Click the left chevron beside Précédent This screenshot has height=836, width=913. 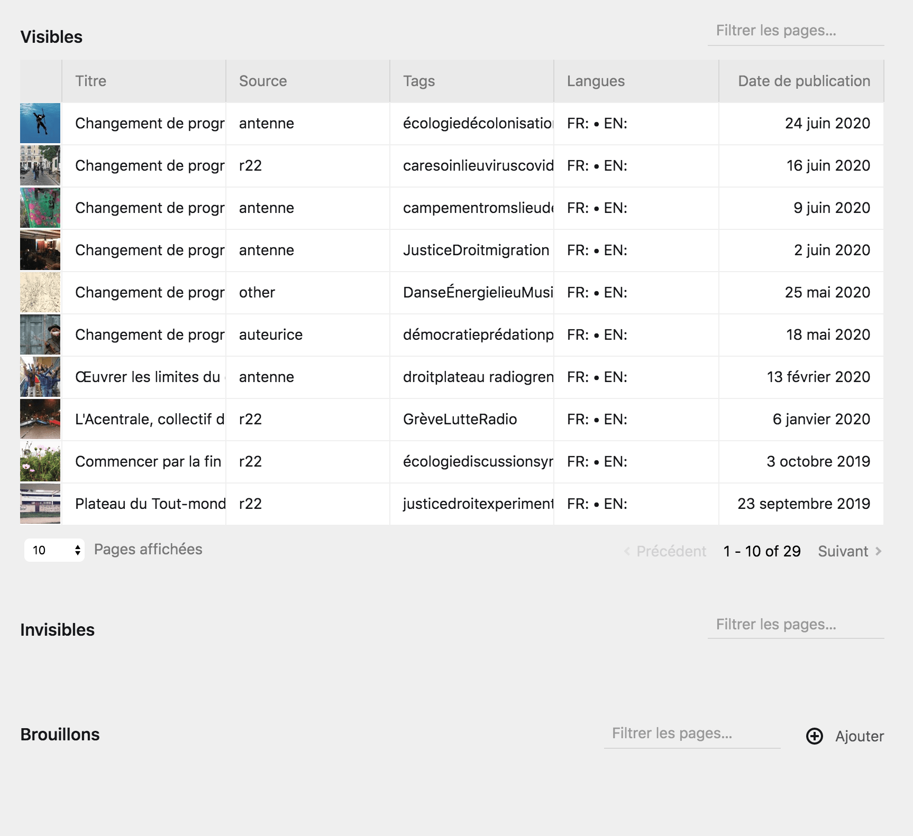click(626, 551)
